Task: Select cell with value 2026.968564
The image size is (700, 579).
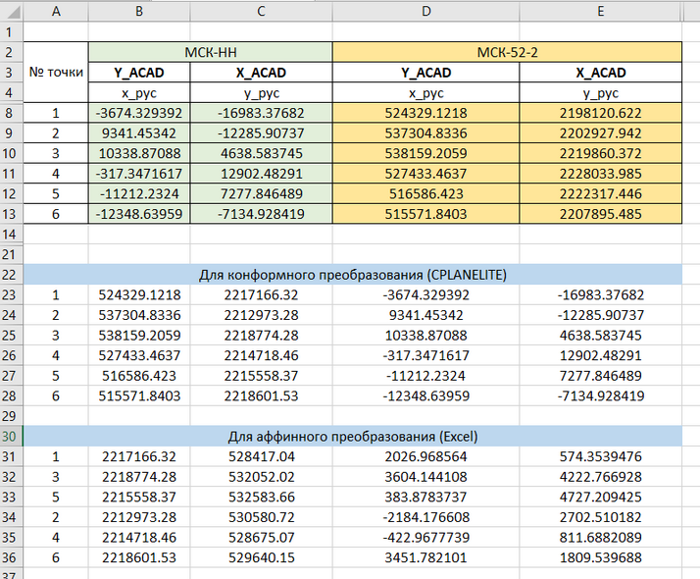Action: coord(426,456)
